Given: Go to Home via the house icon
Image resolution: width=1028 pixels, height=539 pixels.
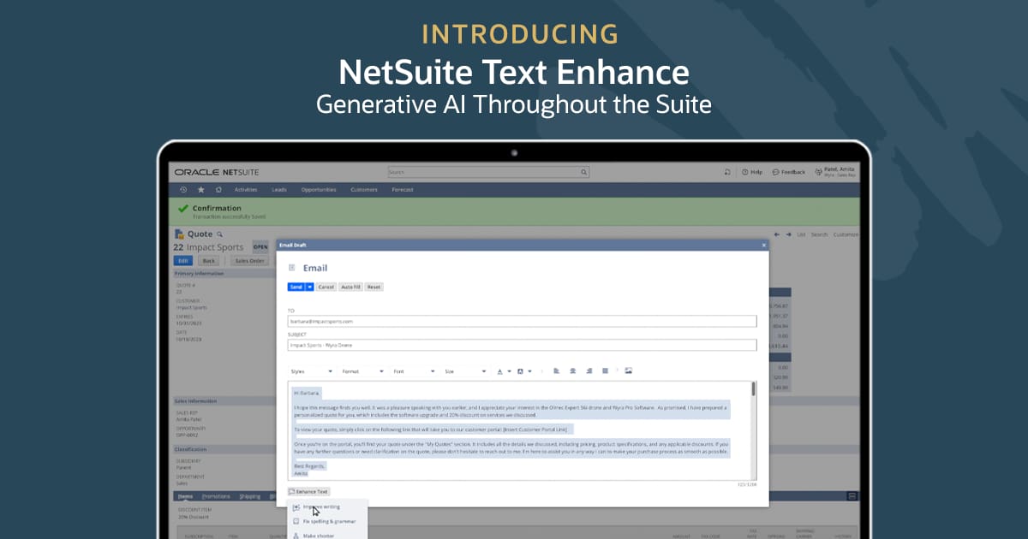Looking at the screenshot, I should coord(218,190).
